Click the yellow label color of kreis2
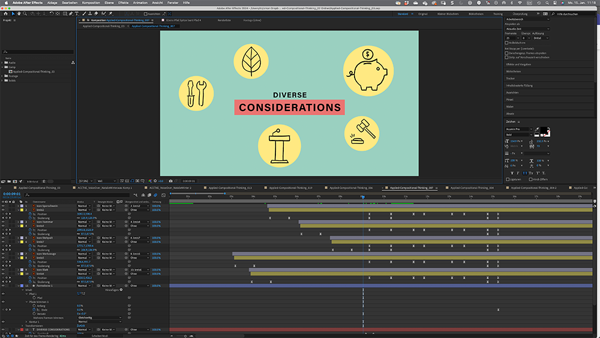 tap(22, 210)
